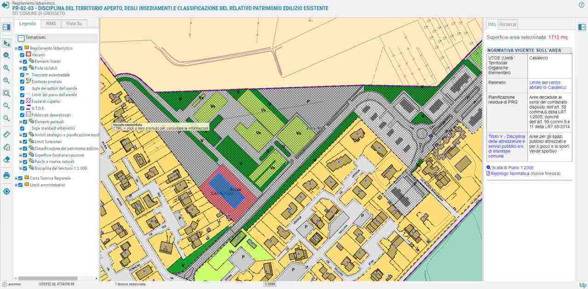Image resolution: width=588 pixels, height=289 pixels.
Task: Toggle the Piste ciclabili layer checkbox
Action: pos(25,68)
